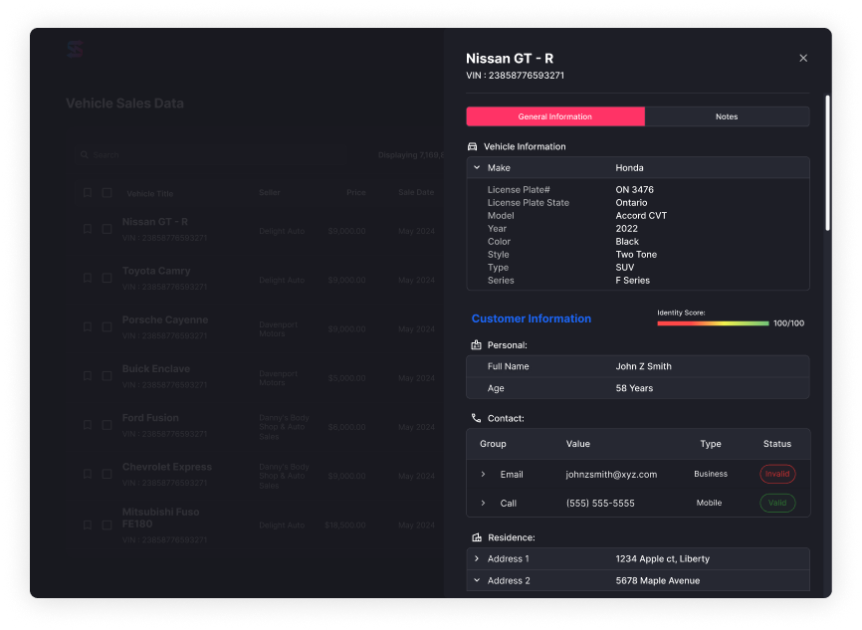The width and height of the screenshot is (862, 630).
Task: Click the search magnifier icon in search bar
Action: coord(85,154)
